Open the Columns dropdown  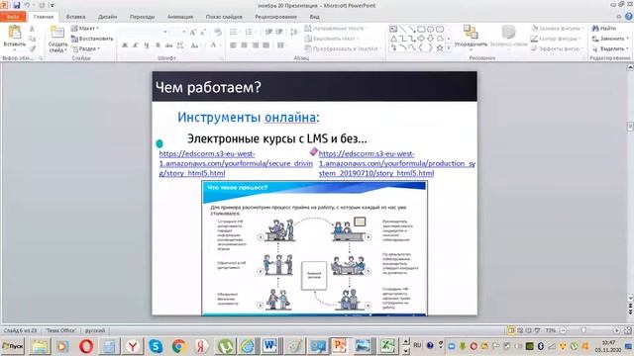tap(281, 45)
